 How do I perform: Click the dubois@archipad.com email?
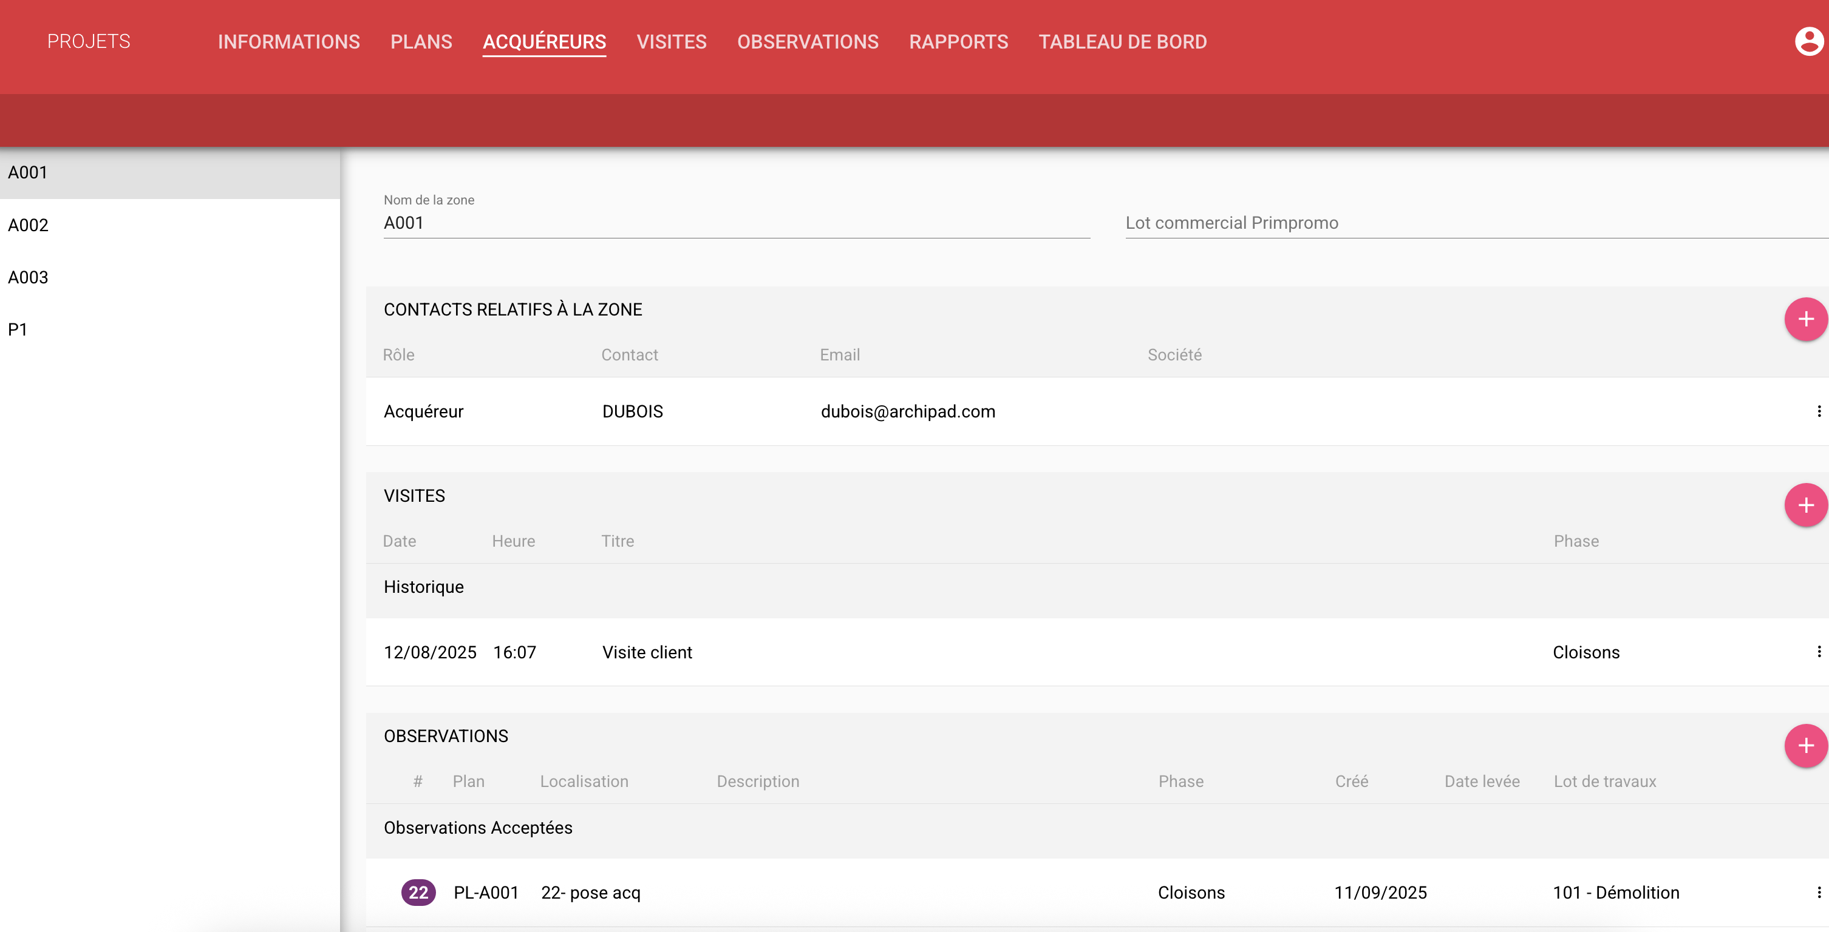907,411
